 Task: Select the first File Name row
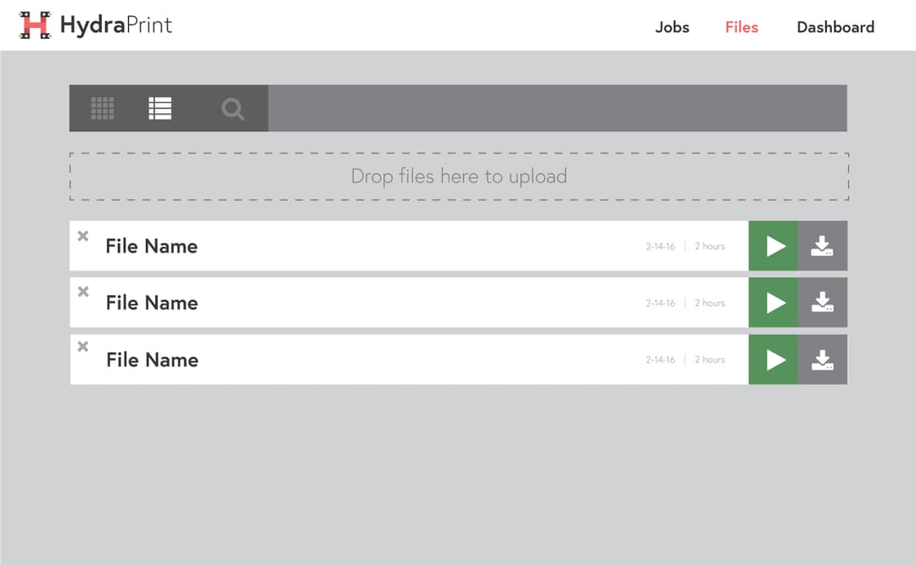click(152, 246)
